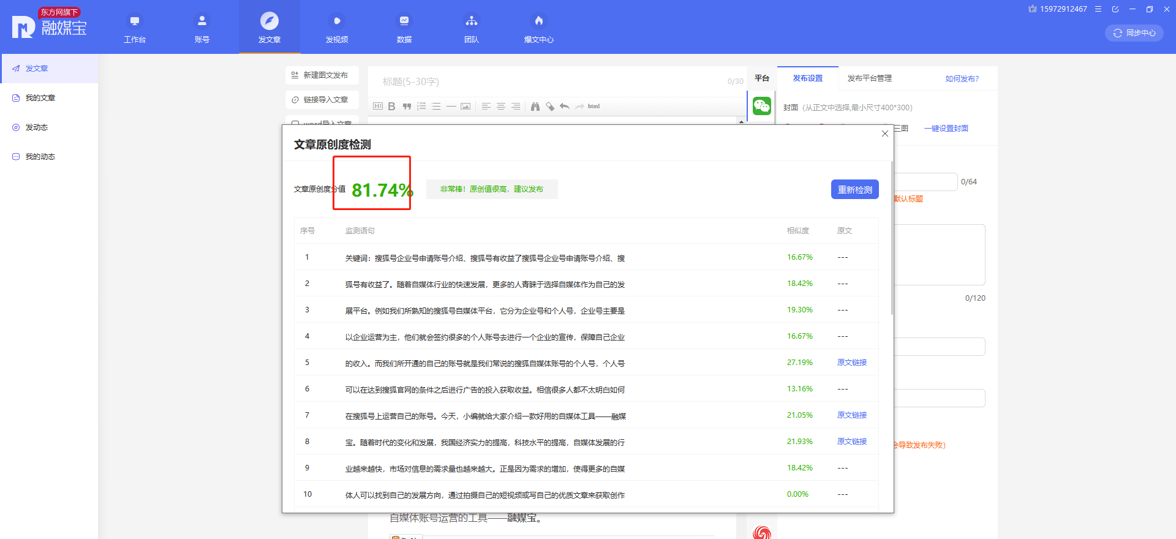The width and height of the screenshot is (1176, 539).
Task: Click 新建图文发布 button
Action: tap(322, 75)
